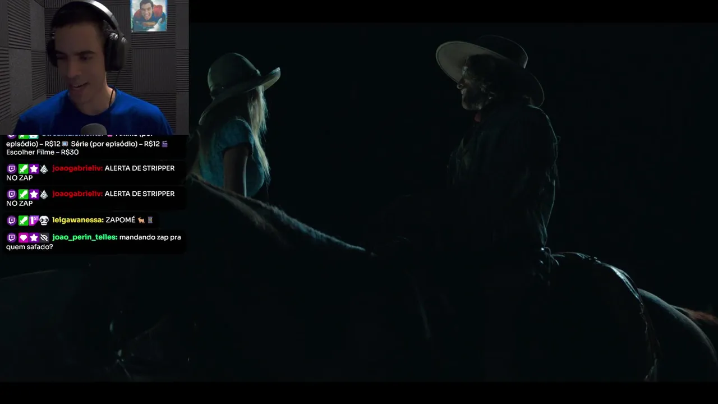Click the TV emoji before Série
The width and height of the screenshot is (718, 404).
[65, 144]
